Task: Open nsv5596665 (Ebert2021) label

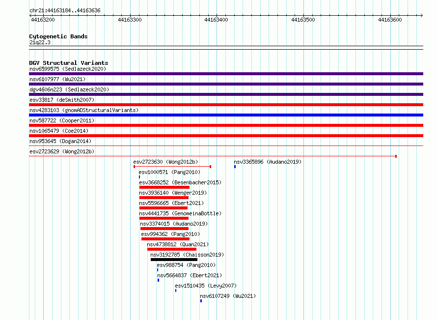Action: coord(171,203)
